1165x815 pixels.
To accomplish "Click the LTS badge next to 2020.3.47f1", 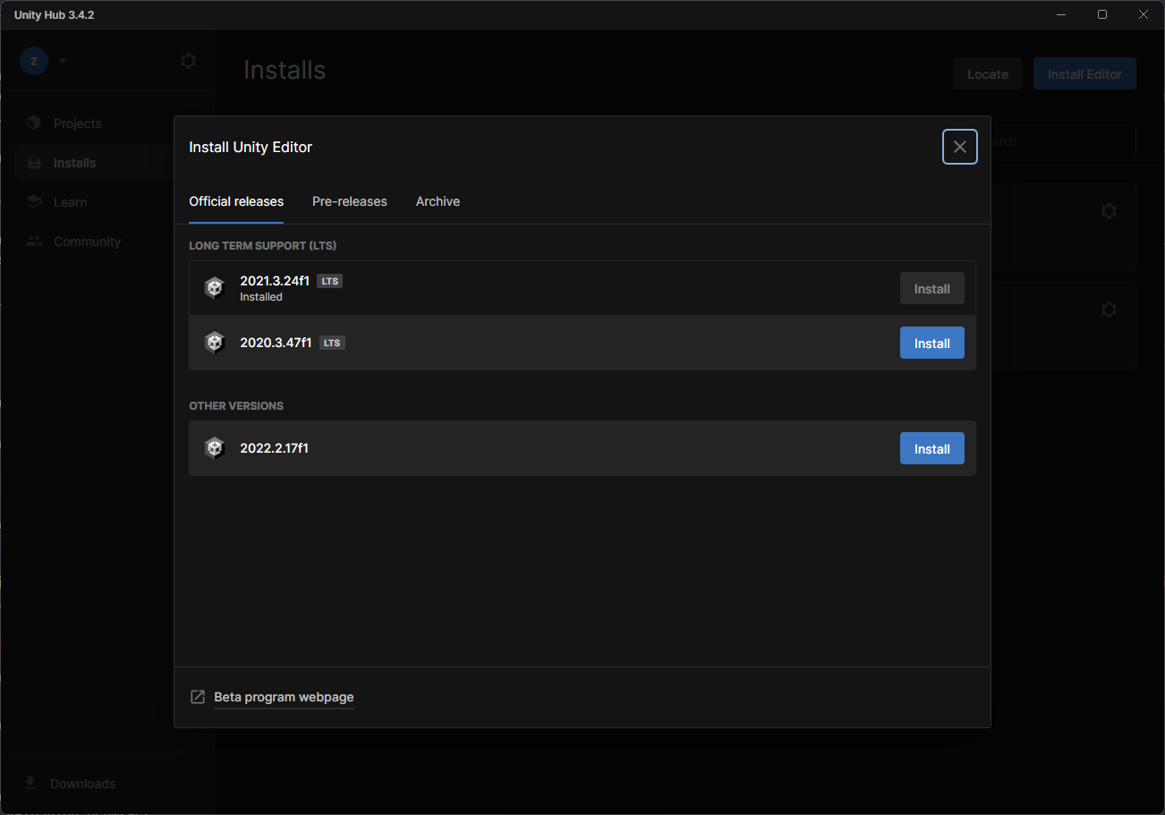I will [x=332, y=343].
